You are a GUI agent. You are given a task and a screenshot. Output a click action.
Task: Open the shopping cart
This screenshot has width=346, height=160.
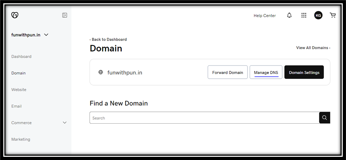pos(333,15)
